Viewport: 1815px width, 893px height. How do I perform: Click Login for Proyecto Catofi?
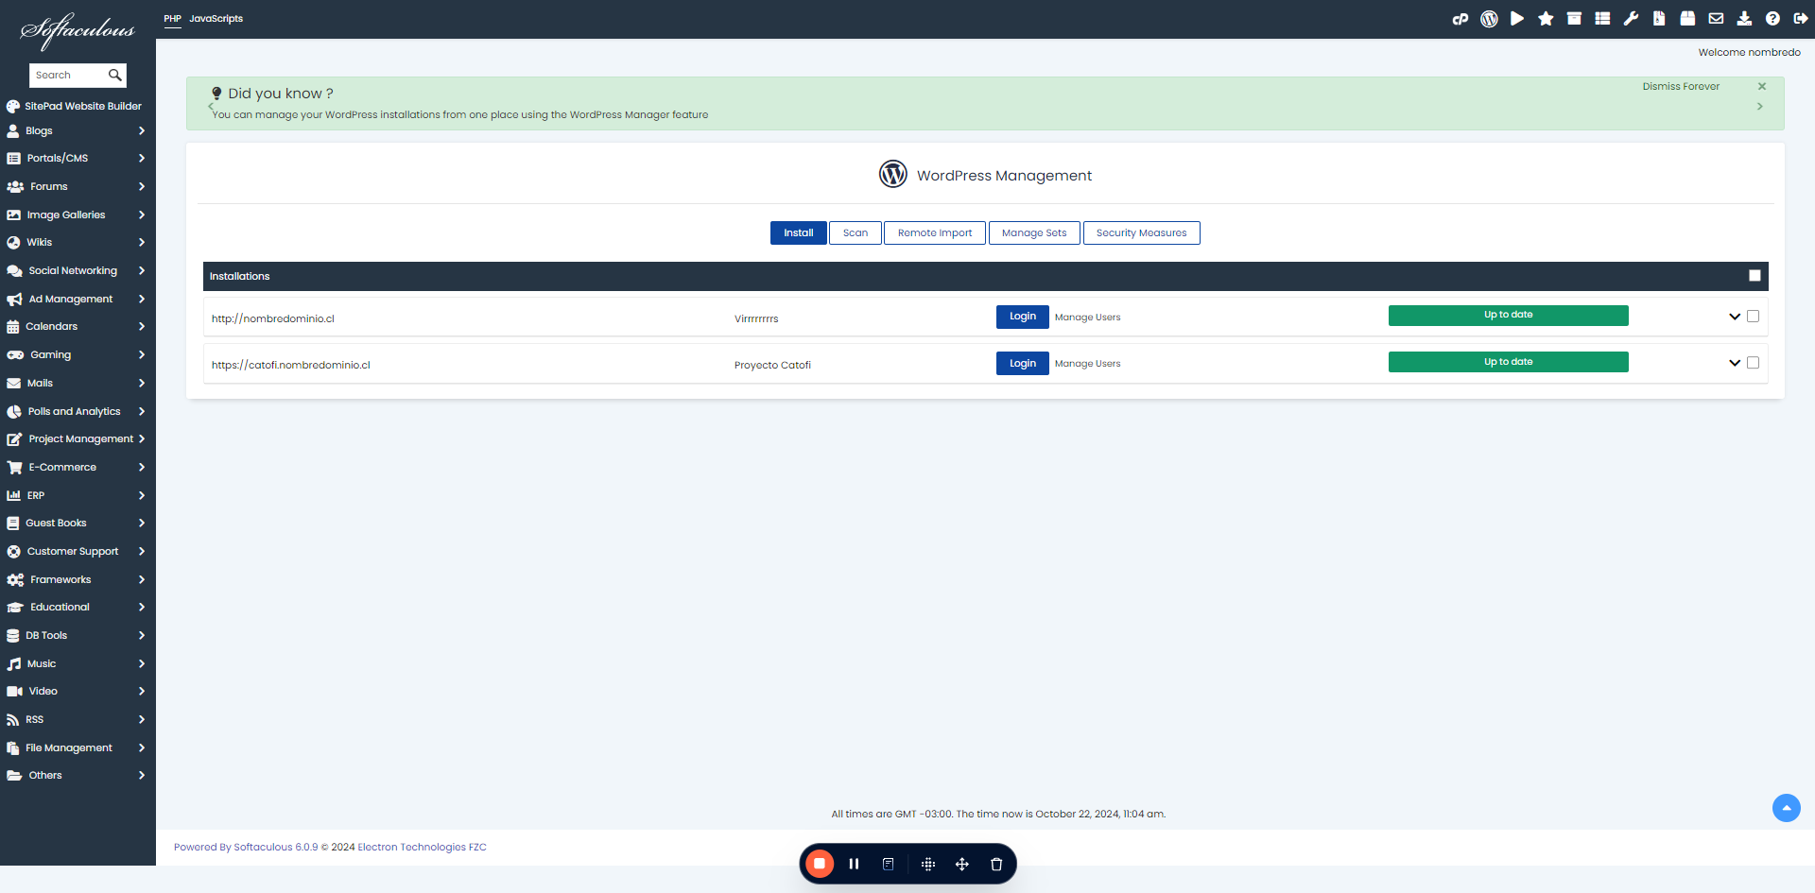tap(1022, 364)
